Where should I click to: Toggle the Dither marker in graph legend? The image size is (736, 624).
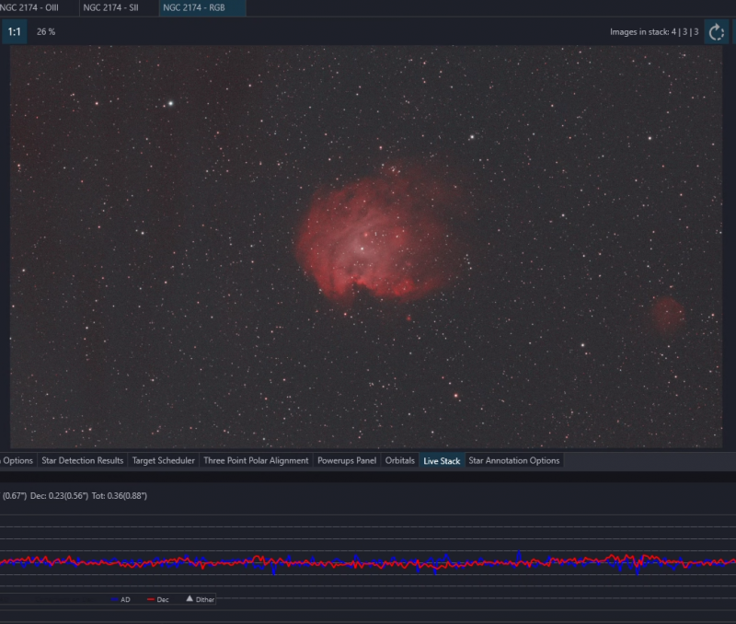click(201, 599)
